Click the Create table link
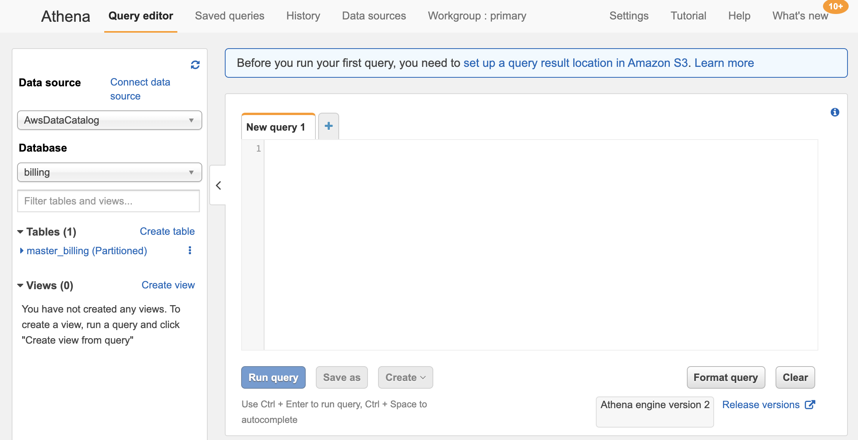This screenshot has height=440, width=858. tap(167, 231)
